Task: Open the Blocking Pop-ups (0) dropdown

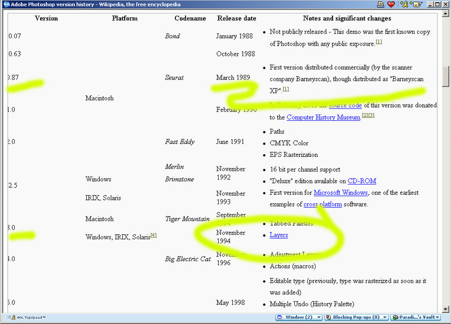Action: click(356, 317)
